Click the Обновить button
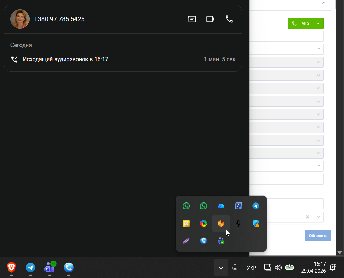 (x=318, y=236)
